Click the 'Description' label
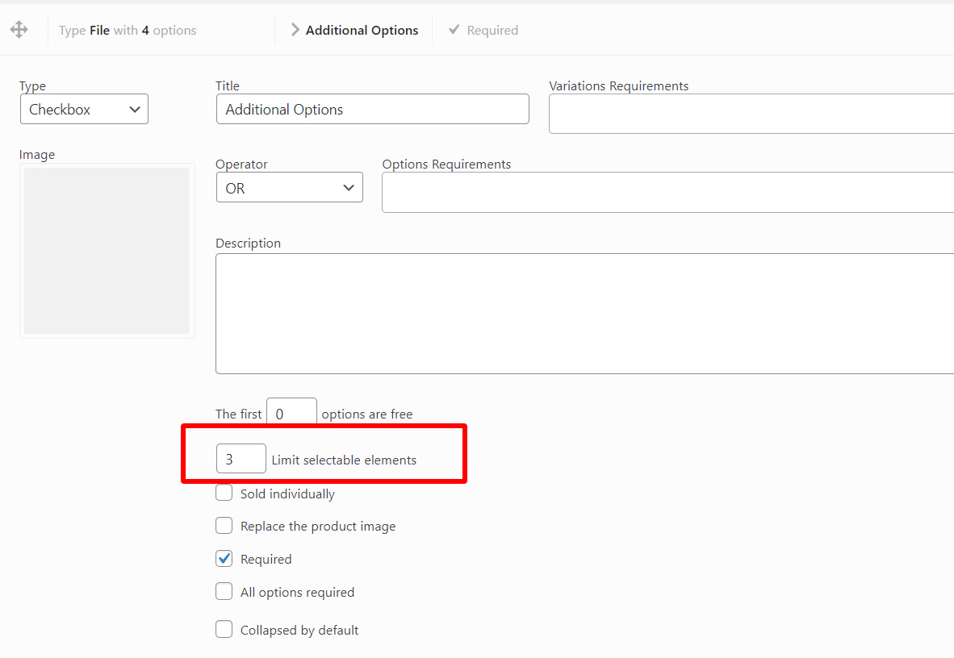The height and width of the screenshot is (658, 954). [x=249, y=244]
